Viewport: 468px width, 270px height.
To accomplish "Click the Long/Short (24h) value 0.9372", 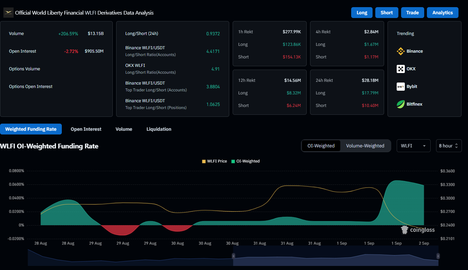I will click(x=213, y=34).
